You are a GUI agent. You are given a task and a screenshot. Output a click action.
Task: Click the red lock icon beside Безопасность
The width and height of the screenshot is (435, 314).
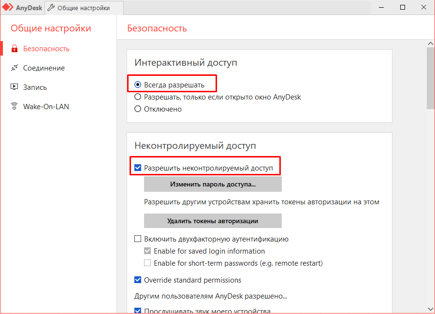[14, 49]
